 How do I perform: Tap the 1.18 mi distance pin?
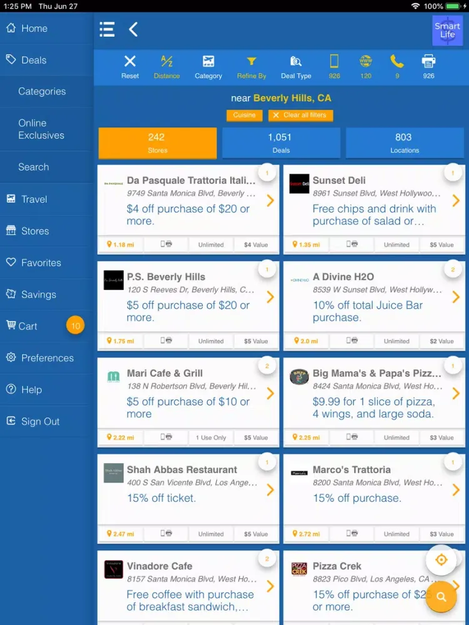121,245
